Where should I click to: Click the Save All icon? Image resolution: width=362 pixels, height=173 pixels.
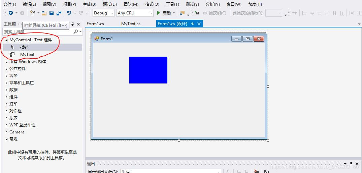click(59, 13)
